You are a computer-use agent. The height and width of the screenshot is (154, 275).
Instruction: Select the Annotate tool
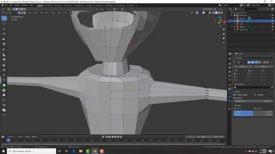[4, 50]
